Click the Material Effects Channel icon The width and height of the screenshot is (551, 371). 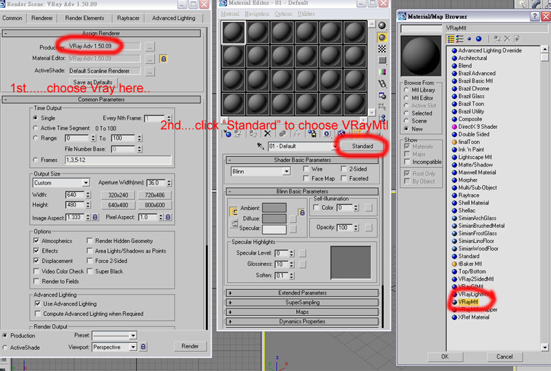click(326, 134)
